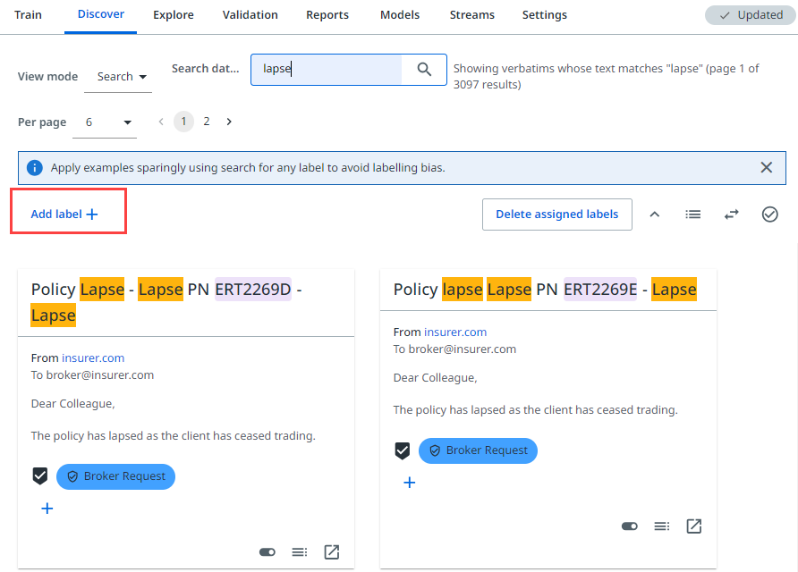Click the Delete assigned labels button
Screen dimensions: 798x572
[556, 214]
